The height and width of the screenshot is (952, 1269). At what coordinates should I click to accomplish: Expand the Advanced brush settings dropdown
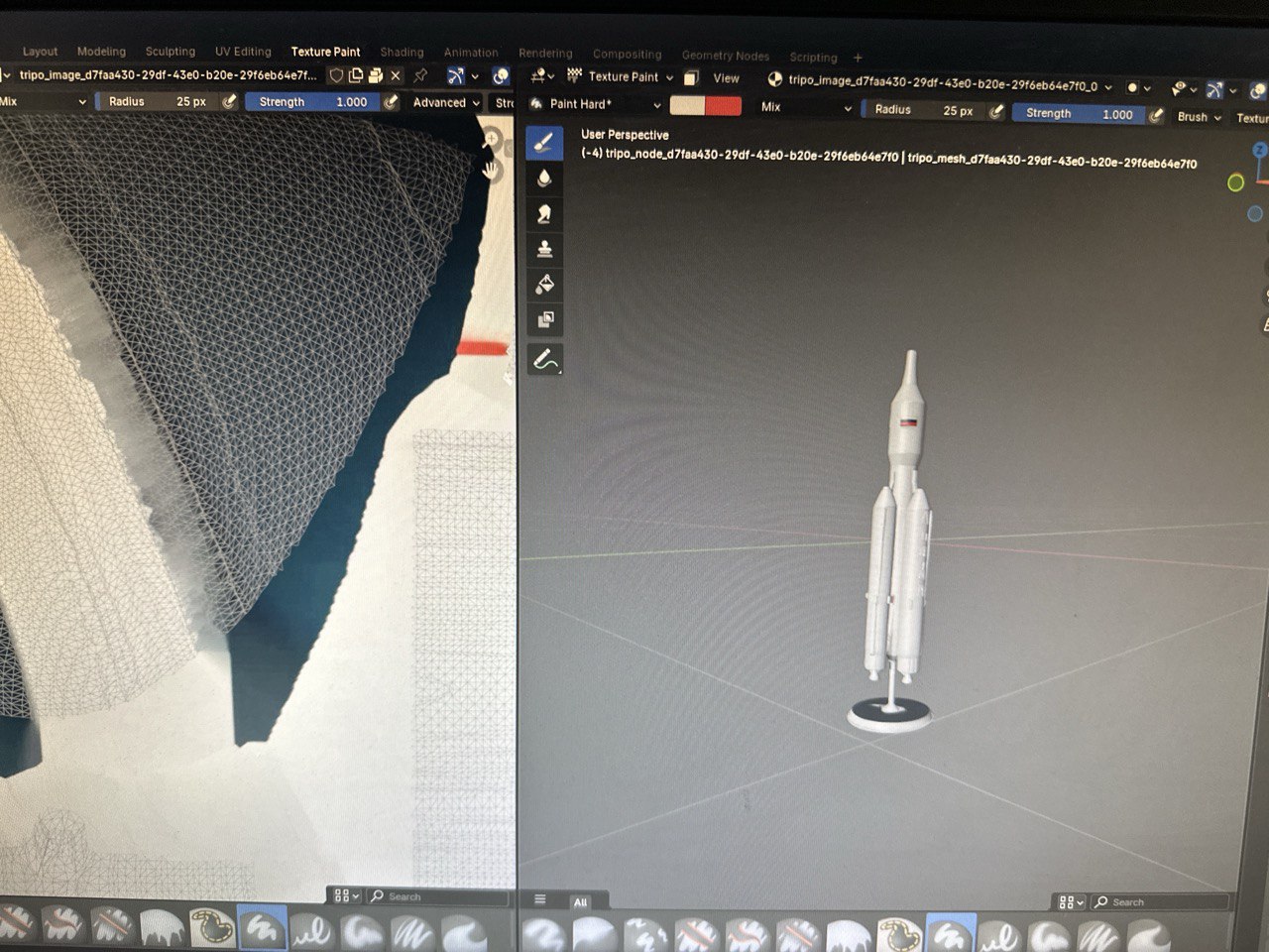[x=445, y=102]
